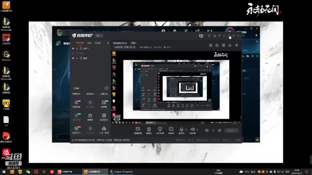Open the live screen capture source
Screen dimensions: 312x175
(x=138, y=131)
